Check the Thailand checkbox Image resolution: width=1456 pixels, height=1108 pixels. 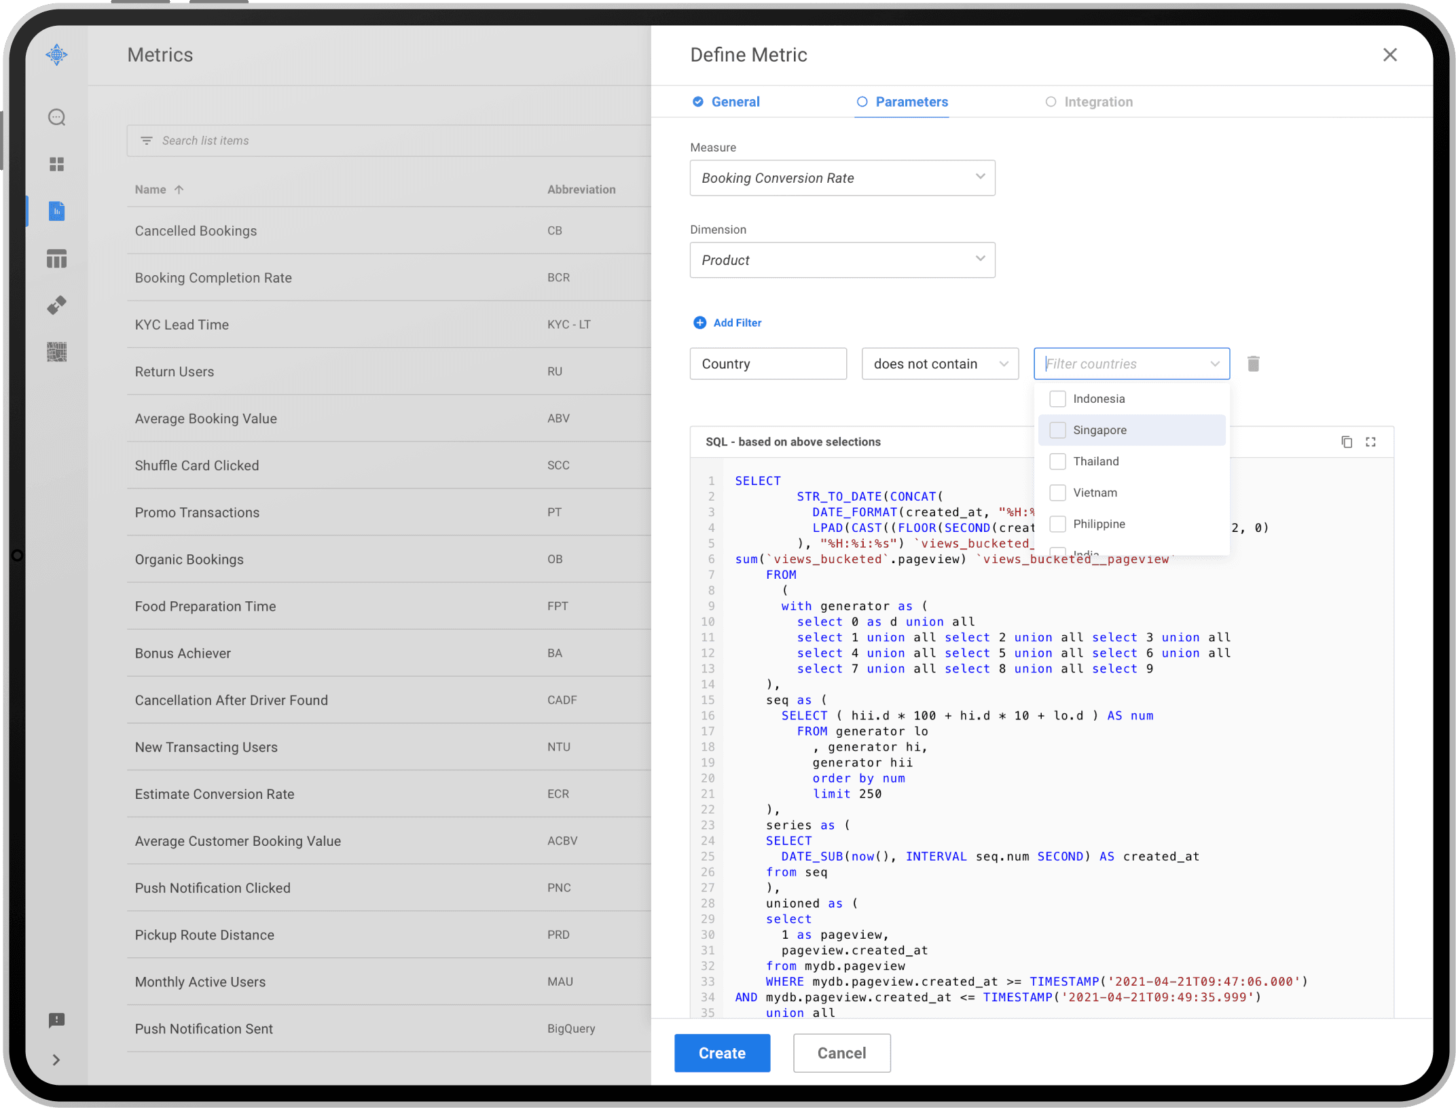point(1057,461)
